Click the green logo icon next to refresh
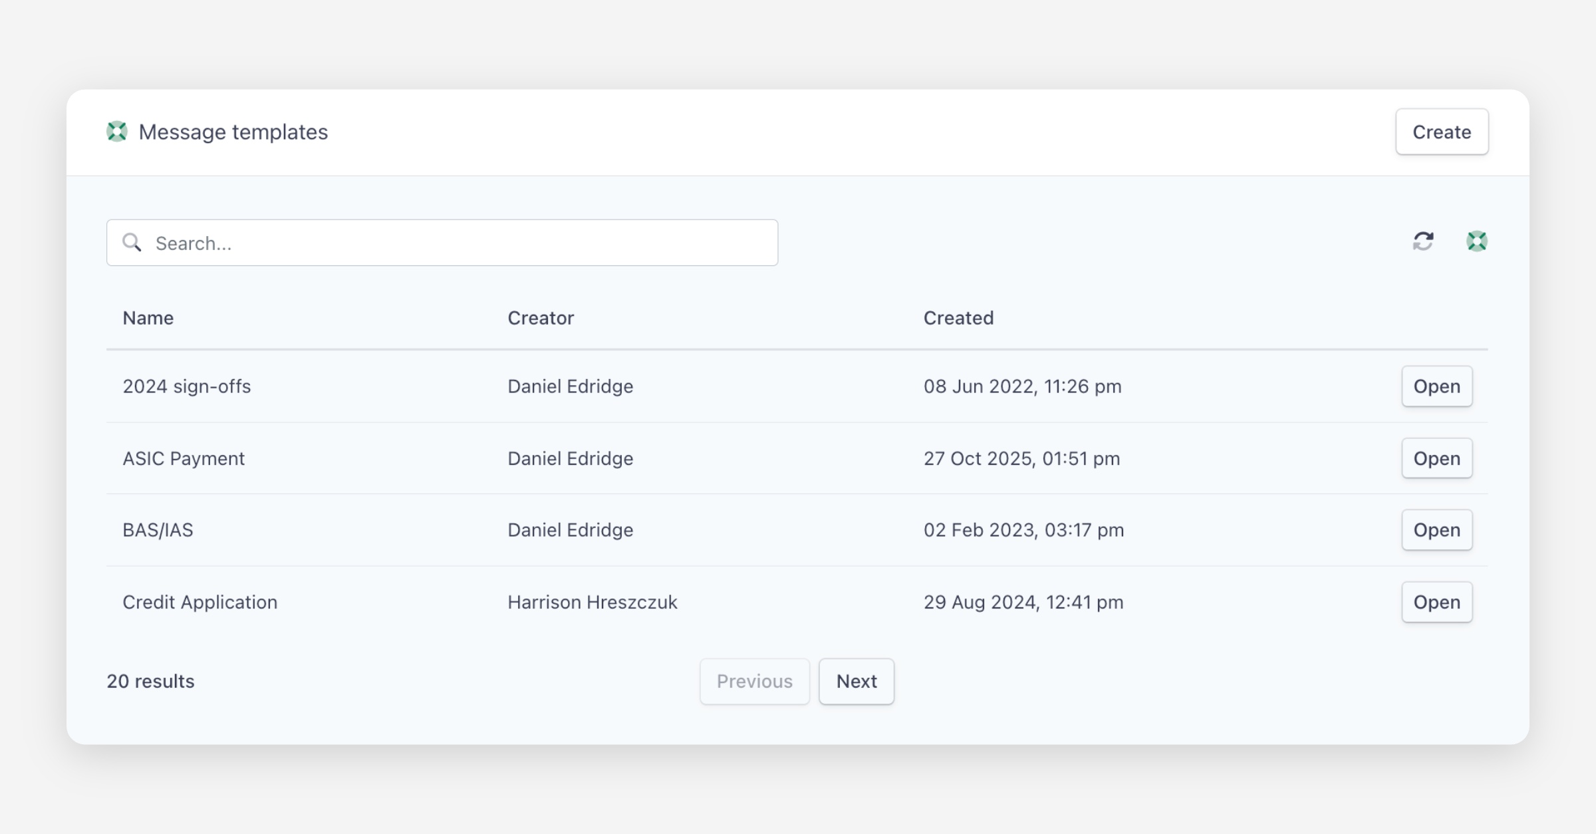 [1477, 241]
